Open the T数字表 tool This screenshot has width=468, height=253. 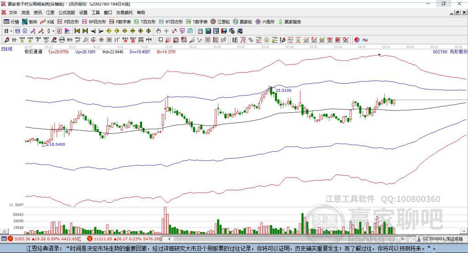pos(197,22)
